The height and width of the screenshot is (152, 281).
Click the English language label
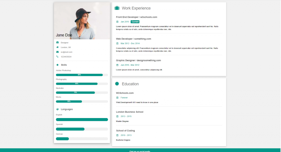[x=59, y=115]
